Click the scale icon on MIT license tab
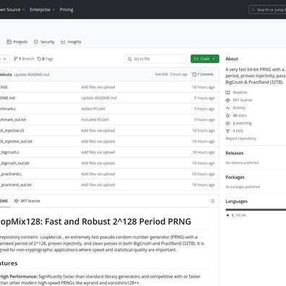The width and height of the screenshot is (286, 286). (17, 201)
